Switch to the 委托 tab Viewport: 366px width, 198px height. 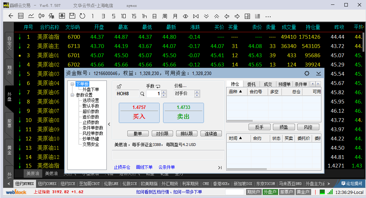tap(251, 84)
